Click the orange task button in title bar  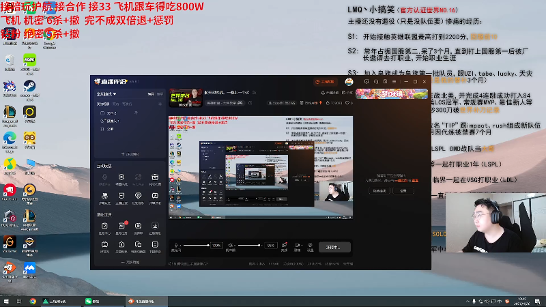coord(325,82)
